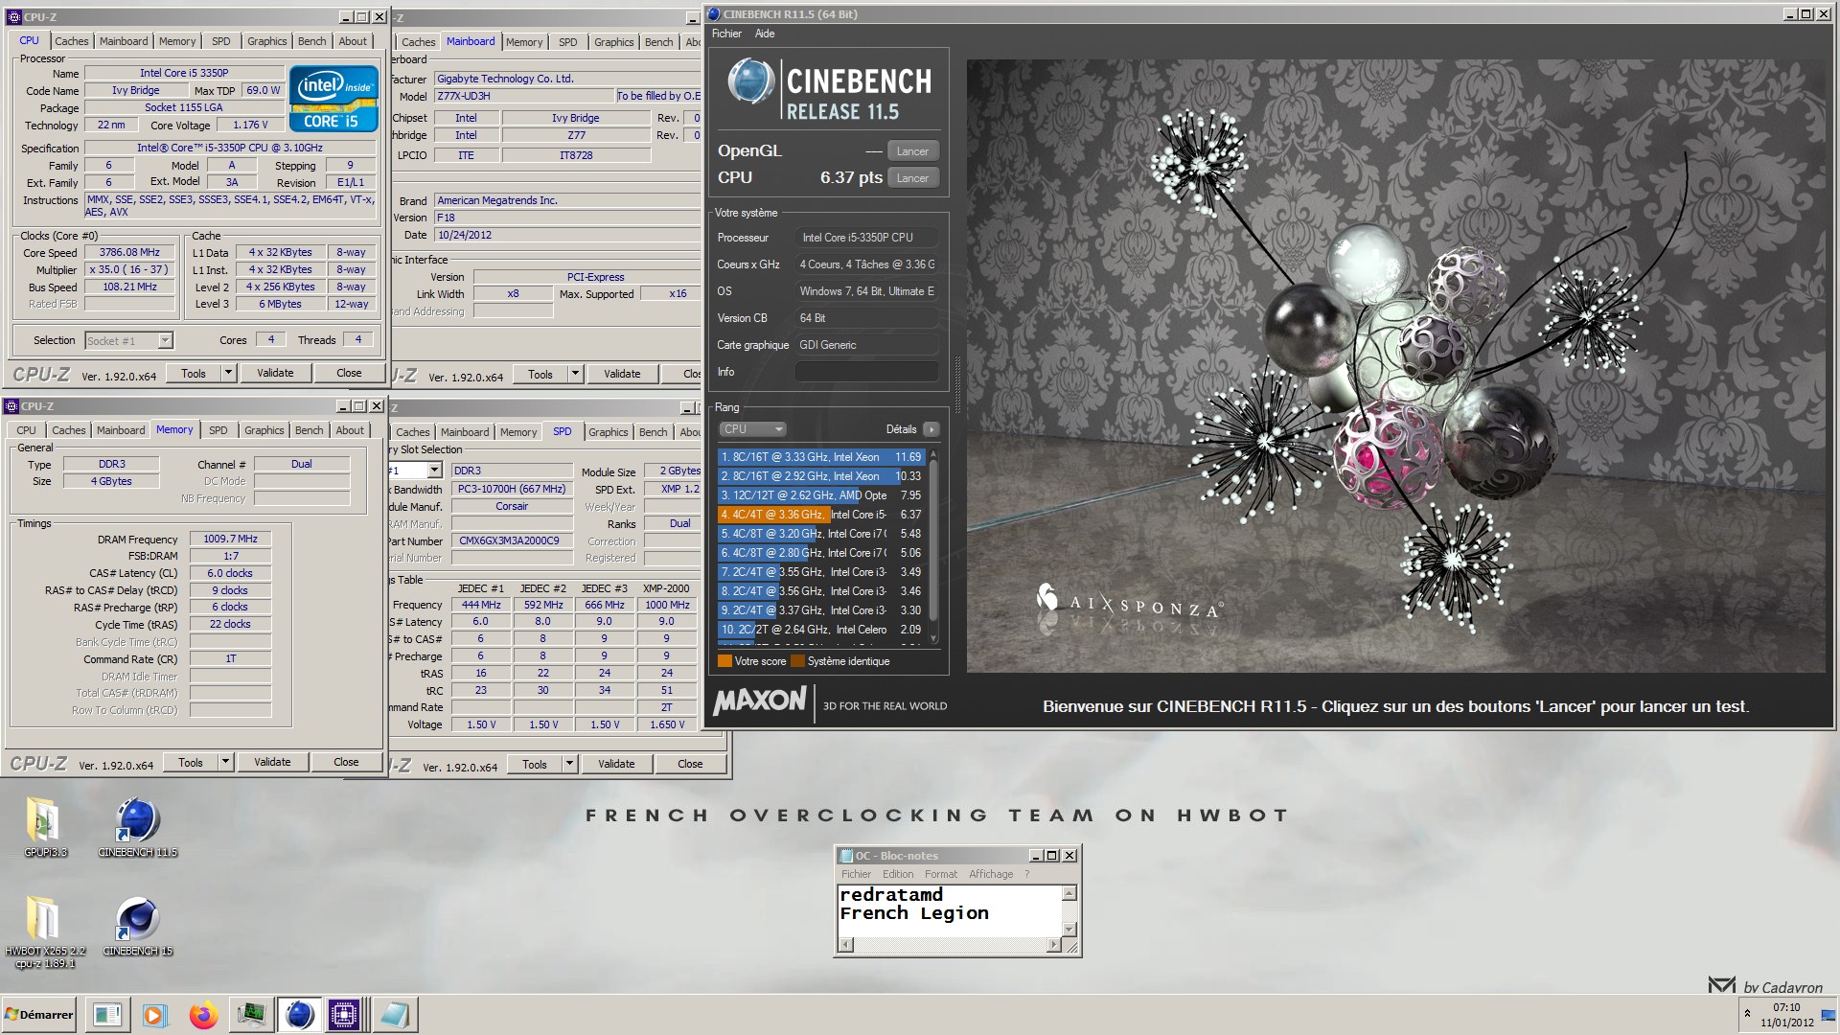Click Validate in the SPD CPU-Z window
Screen dimensions: 1840x1035
pos(616,764)
